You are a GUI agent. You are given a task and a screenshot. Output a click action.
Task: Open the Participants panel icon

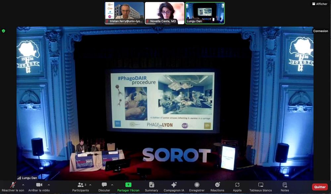pyautogui.click(x=80, y=185)
